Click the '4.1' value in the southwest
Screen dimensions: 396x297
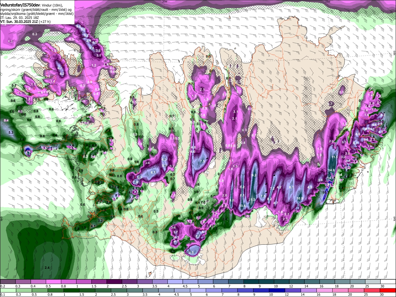[x=93, y=226]
